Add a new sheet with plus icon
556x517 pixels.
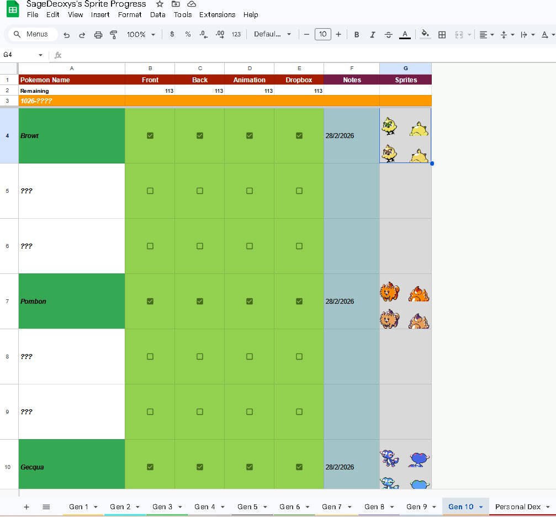point(27,507)
